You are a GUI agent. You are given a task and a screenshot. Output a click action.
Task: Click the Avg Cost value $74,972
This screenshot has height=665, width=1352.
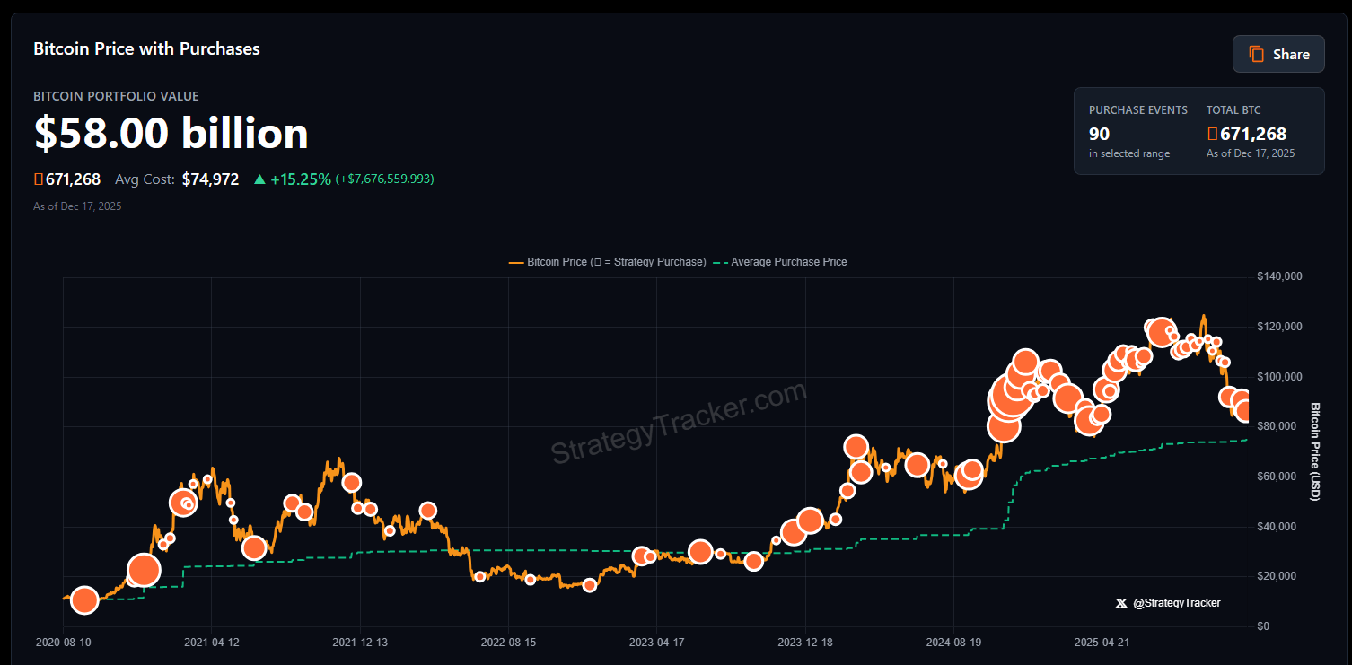210,179
